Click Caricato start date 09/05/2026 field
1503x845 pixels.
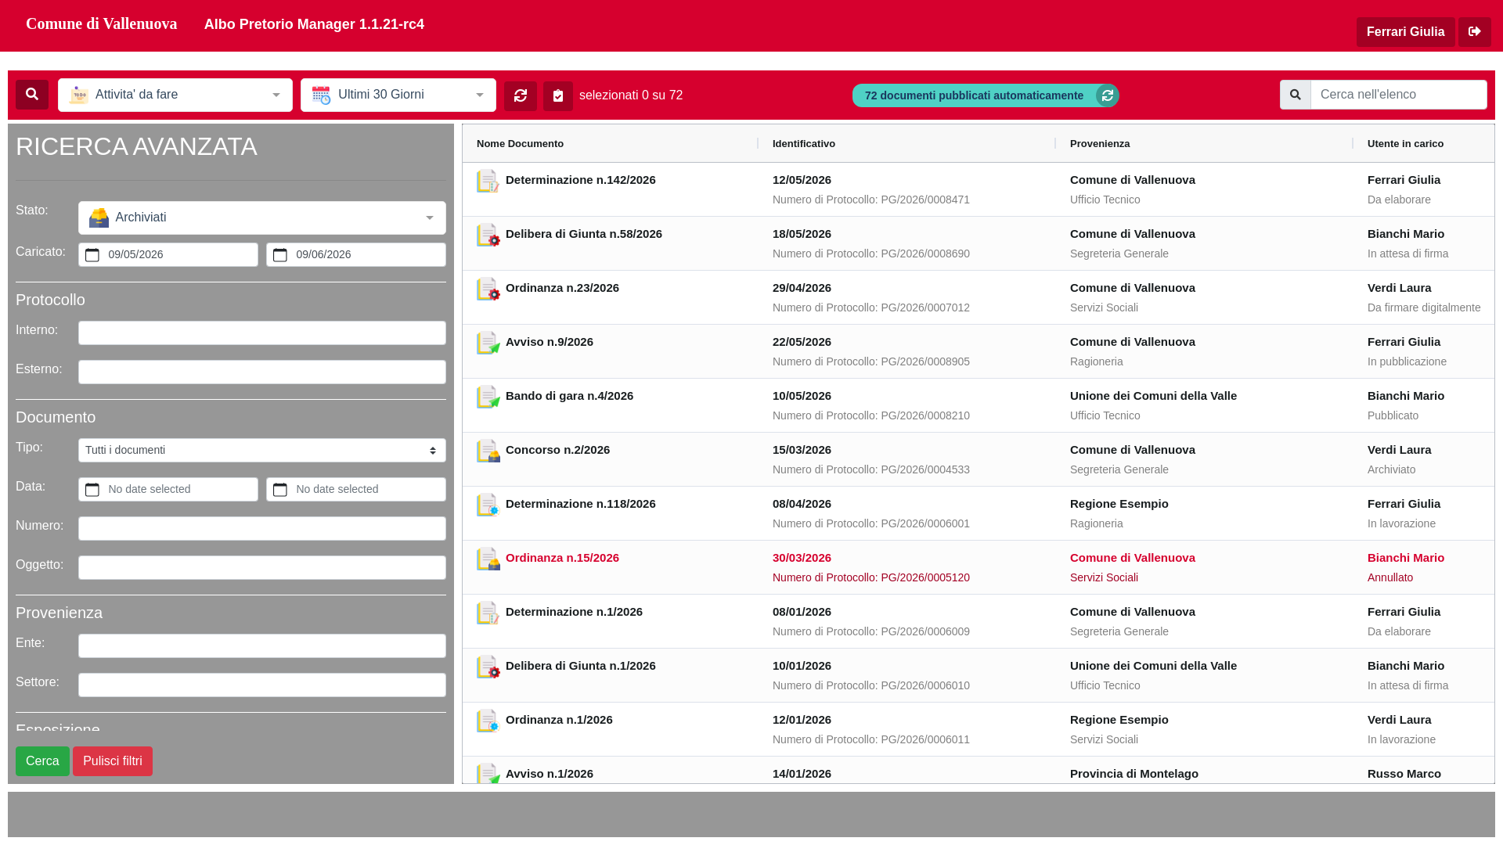coord(168,254)
